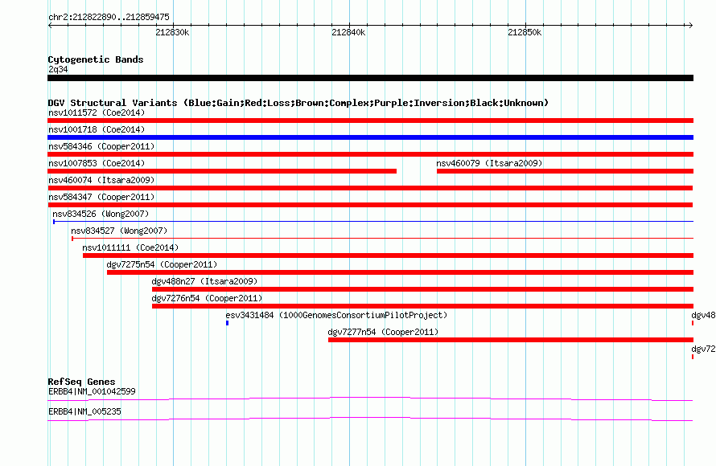The image size is (716, 466).
Task: Click the 212840k ruler tick label
Action: coord(348,32)
